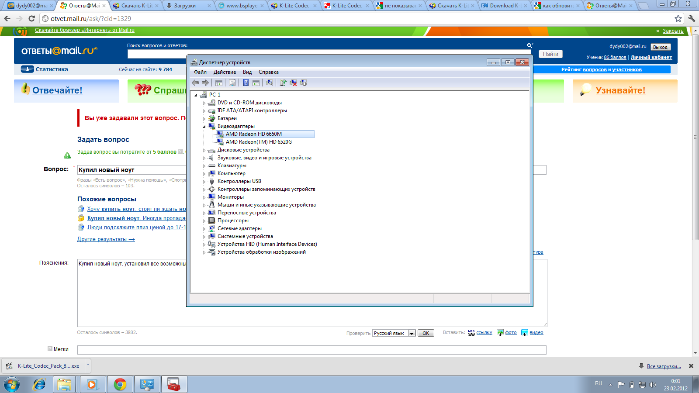Click the Отвечайте! link

pos(57,90)
